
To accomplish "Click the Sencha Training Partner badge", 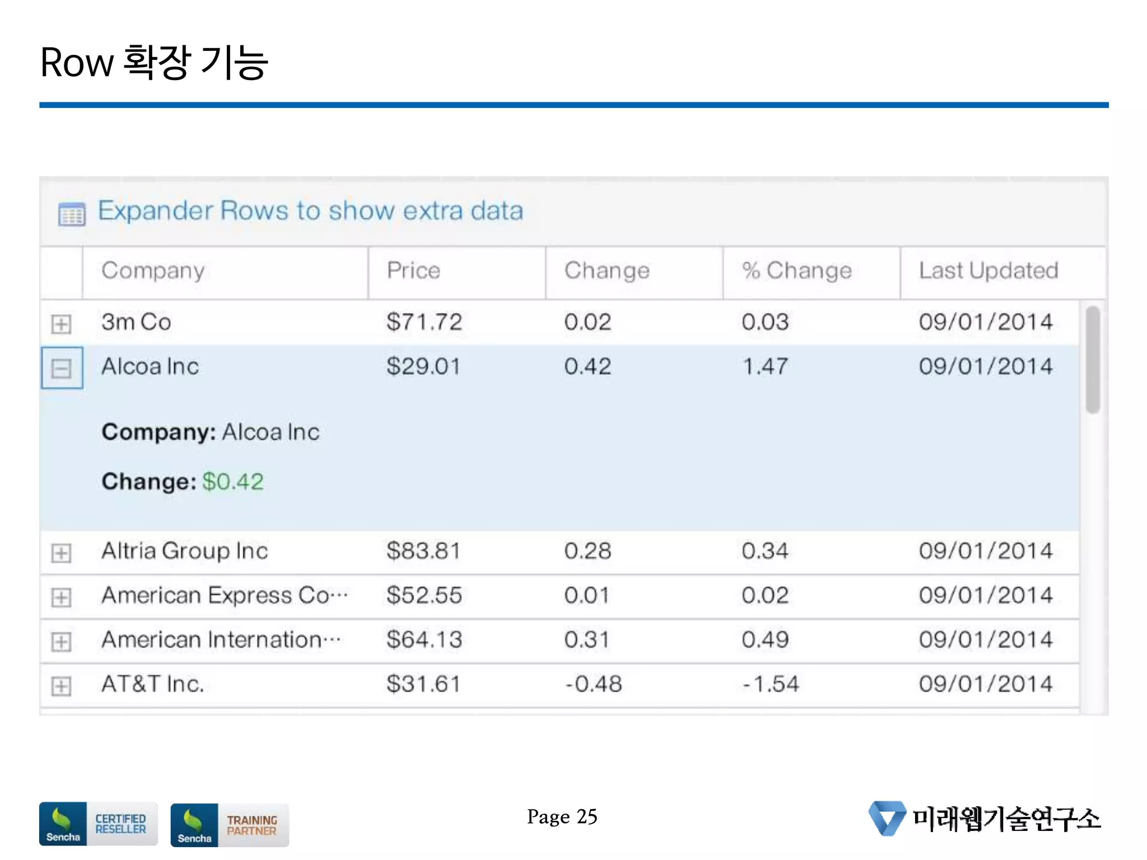I will [230, 825].
